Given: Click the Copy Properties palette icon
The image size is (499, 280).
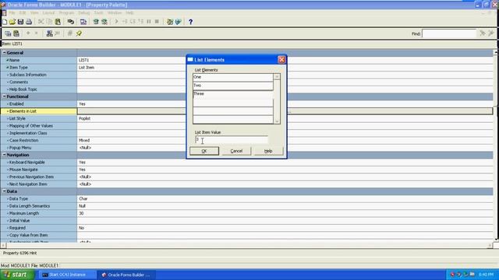Looking at the screenshot, I should click(x=8, y=33).
